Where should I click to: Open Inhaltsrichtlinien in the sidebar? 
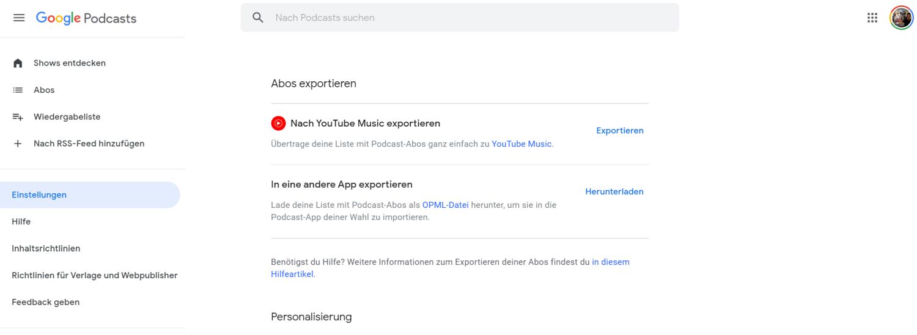(x=46, y=249)
